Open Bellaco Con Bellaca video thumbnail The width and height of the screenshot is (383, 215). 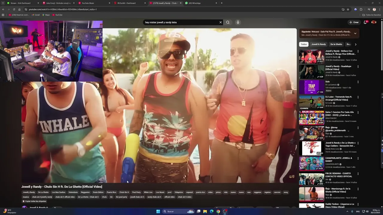311,56
